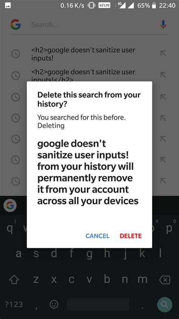
Task: Tap the shift key on keyboard
Action: point(14,280)
